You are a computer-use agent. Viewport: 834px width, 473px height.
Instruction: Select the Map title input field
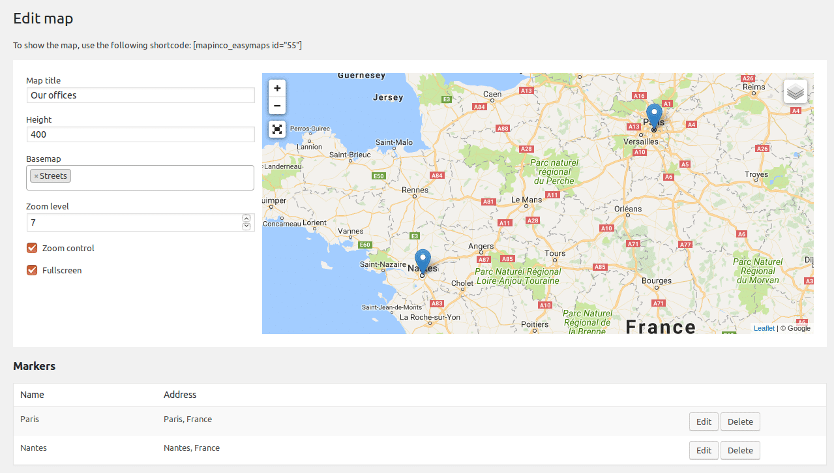tap(140, 95)
